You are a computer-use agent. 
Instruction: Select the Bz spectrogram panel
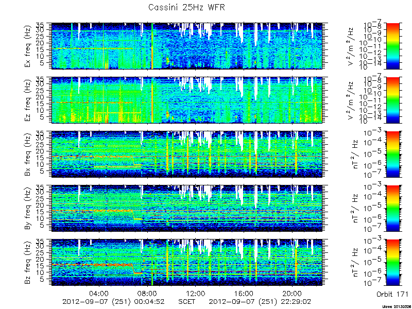coord(187,263)
